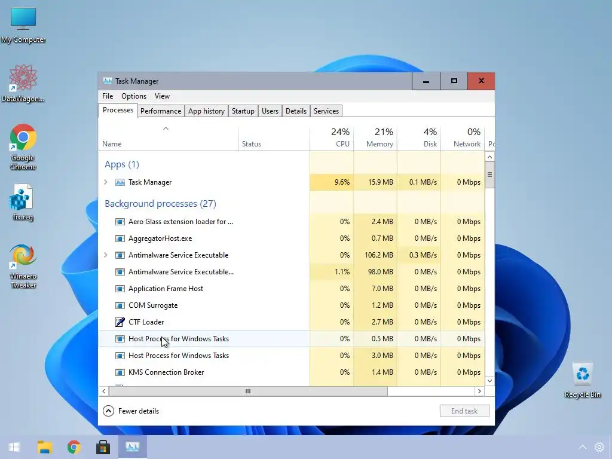Click COM Surrogate process icon
The image size is (612, 459).
(120, 305)
